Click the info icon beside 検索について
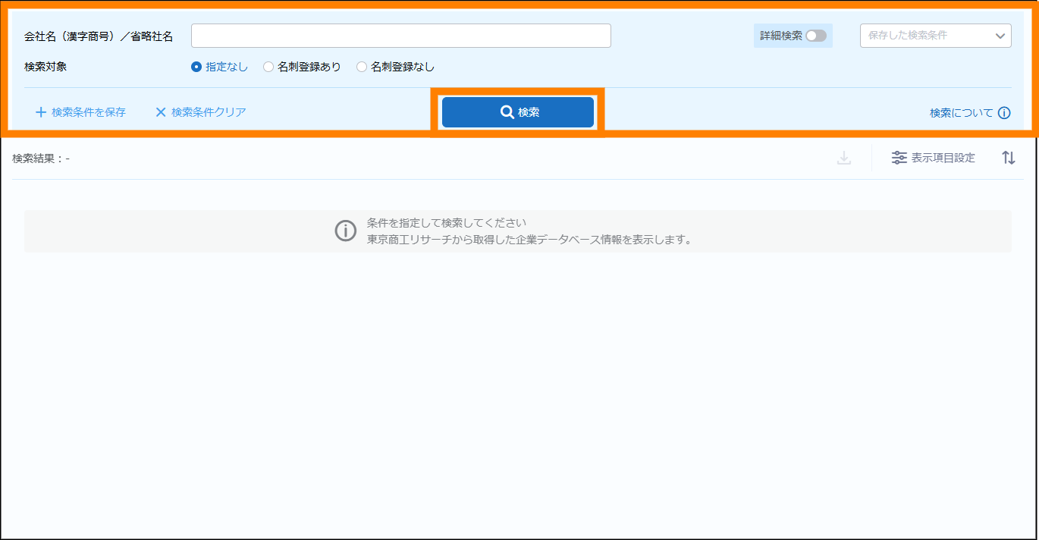 point(1004,113)
